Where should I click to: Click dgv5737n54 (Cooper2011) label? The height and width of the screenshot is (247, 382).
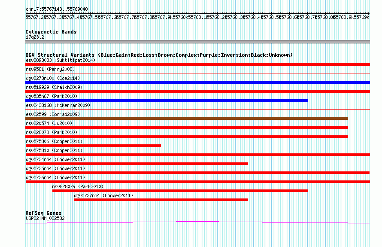[103, 195]
